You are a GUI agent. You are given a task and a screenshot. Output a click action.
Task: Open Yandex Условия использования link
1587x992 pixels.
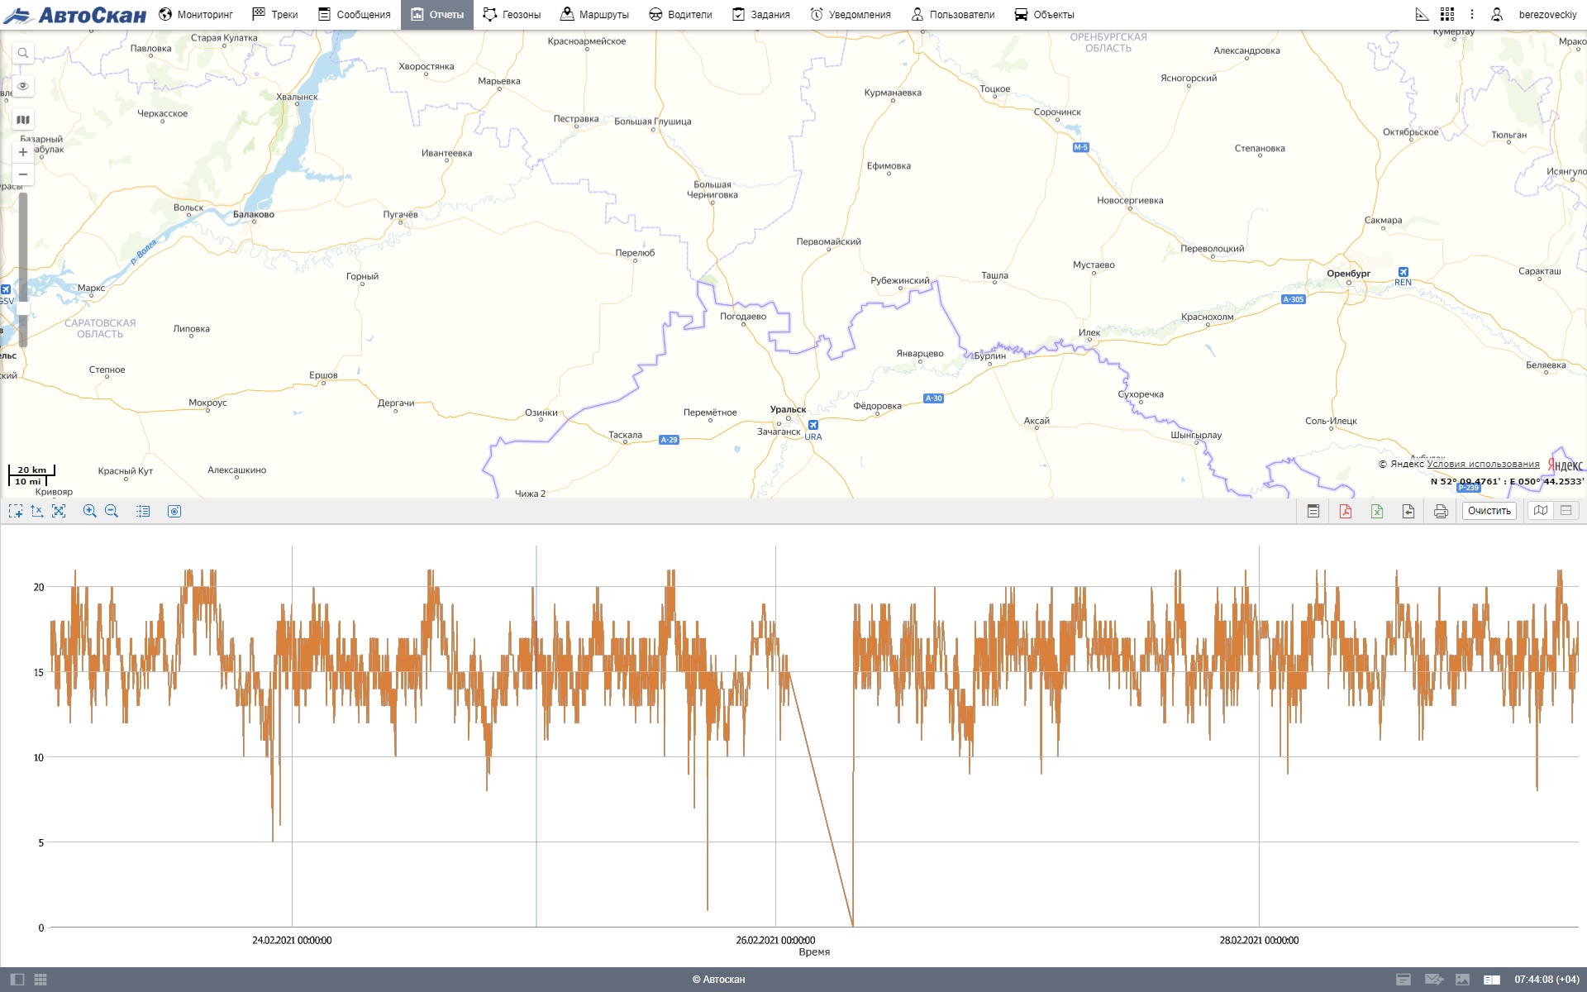click(x=1483, y=464)
